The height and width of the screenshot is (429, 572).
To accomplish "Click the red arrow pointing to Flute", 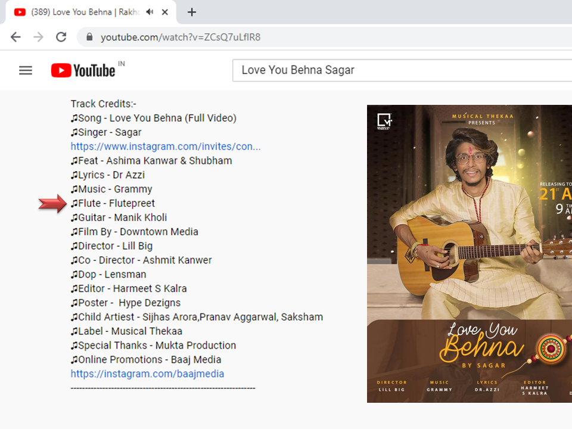I will pos(52,204).
